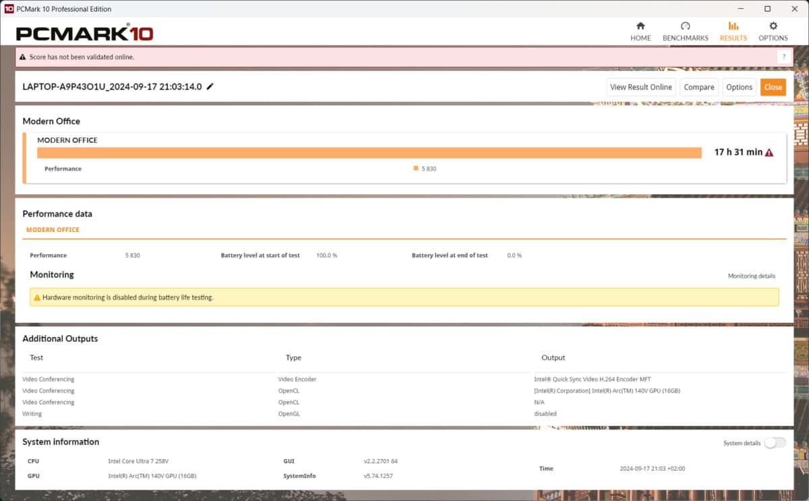Click the Performance data section heading
This screenshot has height=501, width=809.
click(57, 214)
